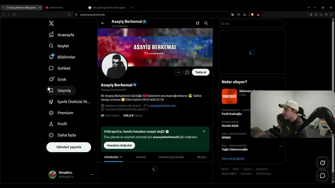This screenshot has width=335, height=188.
Task: Open the Sidemen OUTSIDE live thumbnail
Action: coord(229,96)
